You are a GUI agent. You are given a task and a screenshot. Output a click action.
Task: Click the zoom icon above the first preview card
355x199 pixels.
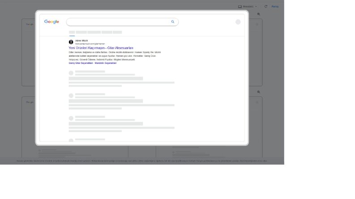coord(259,14)
